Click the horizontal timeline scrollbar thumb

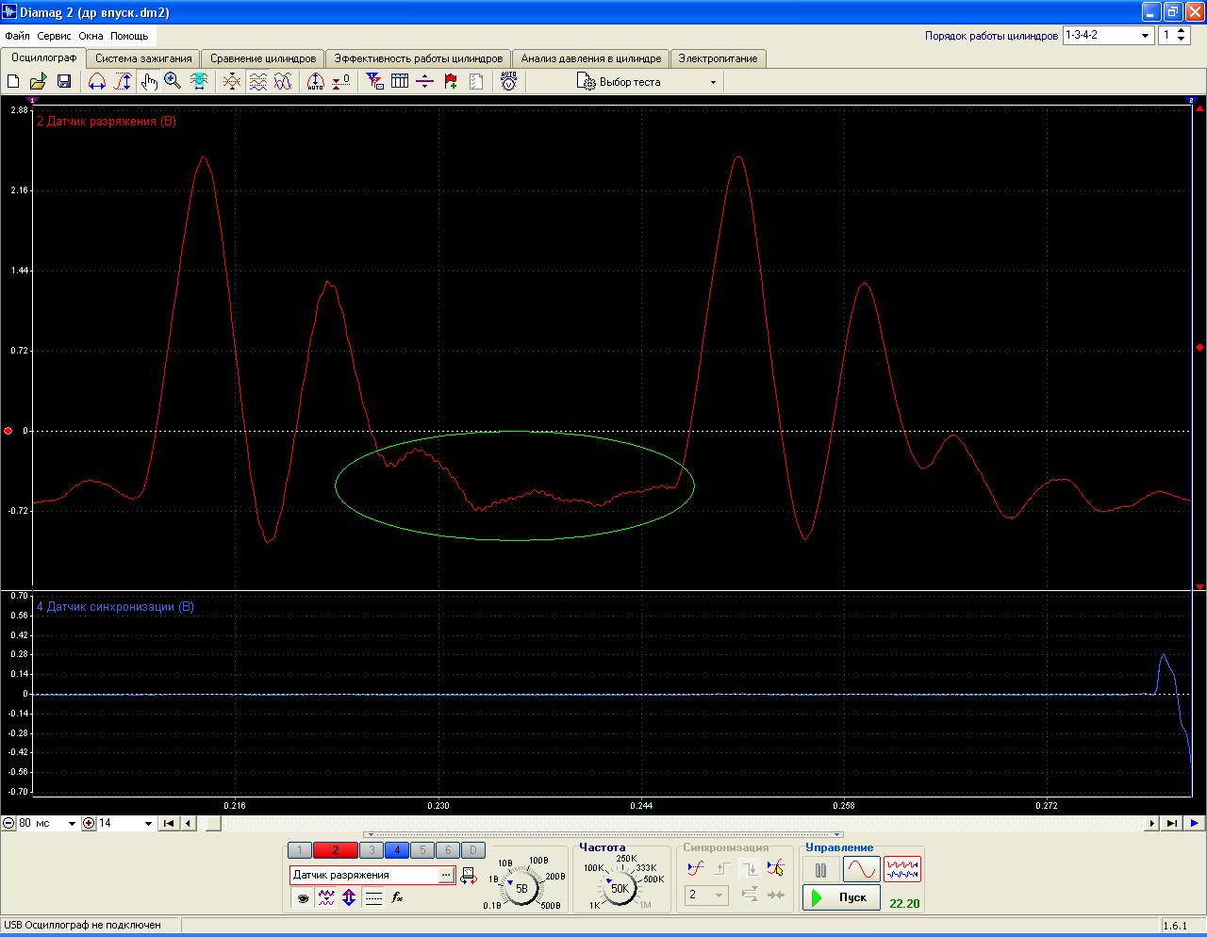coord(214,823)
